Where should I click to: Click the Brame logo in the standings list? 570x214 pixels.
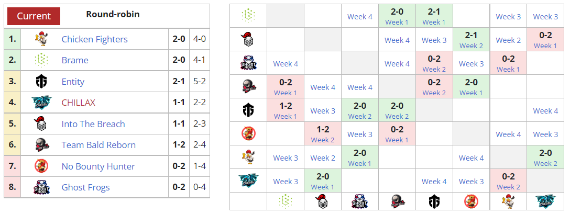pos(41,60)
